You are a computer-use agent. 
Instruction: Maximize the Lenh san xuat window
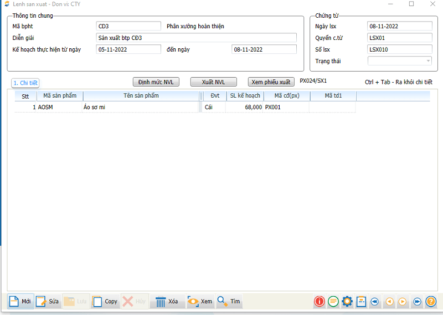point(411,4)
